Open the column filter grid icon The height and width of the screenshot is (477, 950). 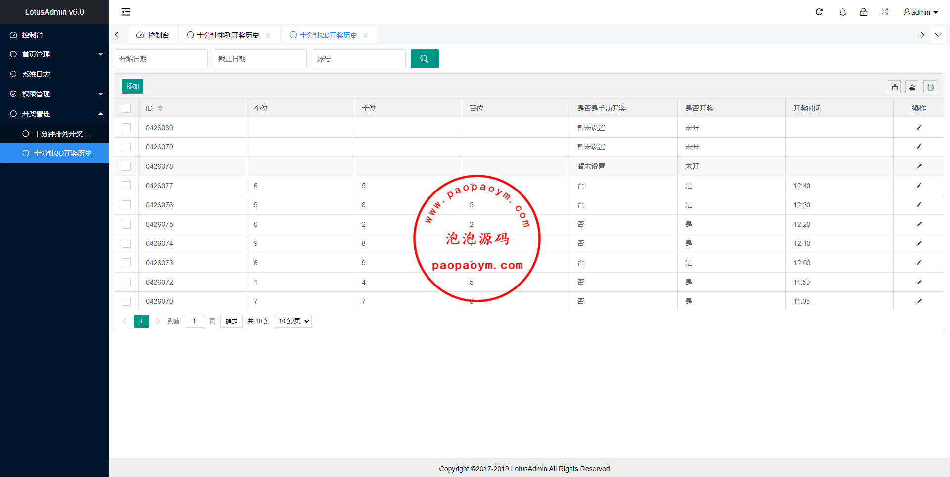[x=895, y=87]
